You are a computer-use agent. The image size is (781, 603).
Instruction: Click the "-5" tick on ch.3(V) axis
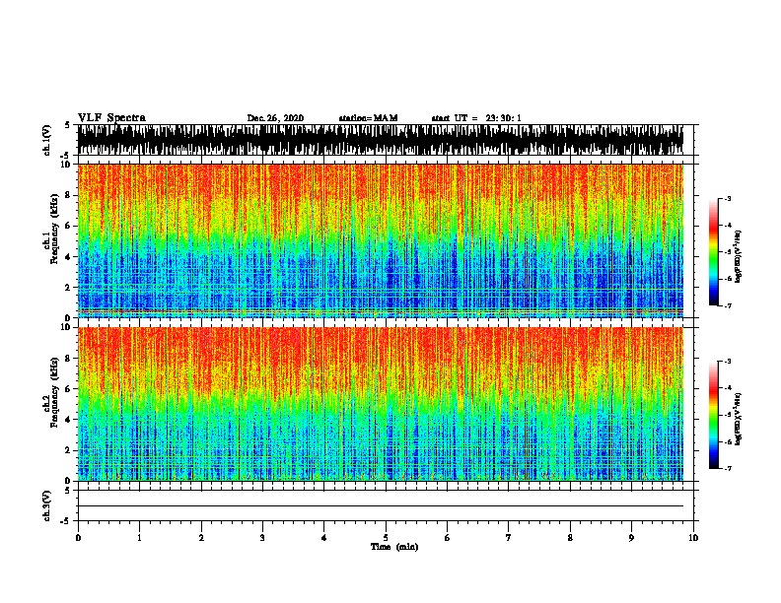click(x=66, y=521)
